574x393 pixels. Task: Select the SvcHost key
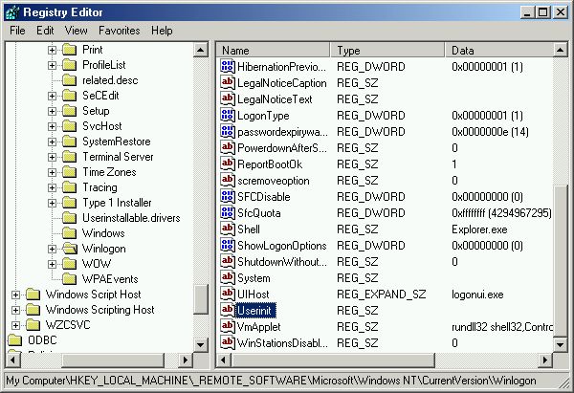tap(102, 126)
